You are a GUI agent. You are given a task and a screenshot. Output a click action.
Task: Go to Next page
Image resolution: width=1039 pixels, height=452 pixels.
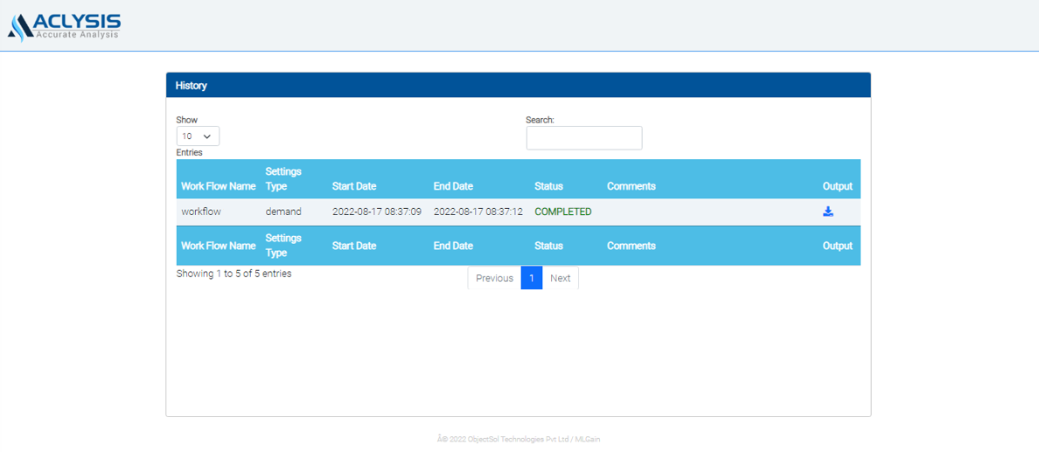coord(560,278)
